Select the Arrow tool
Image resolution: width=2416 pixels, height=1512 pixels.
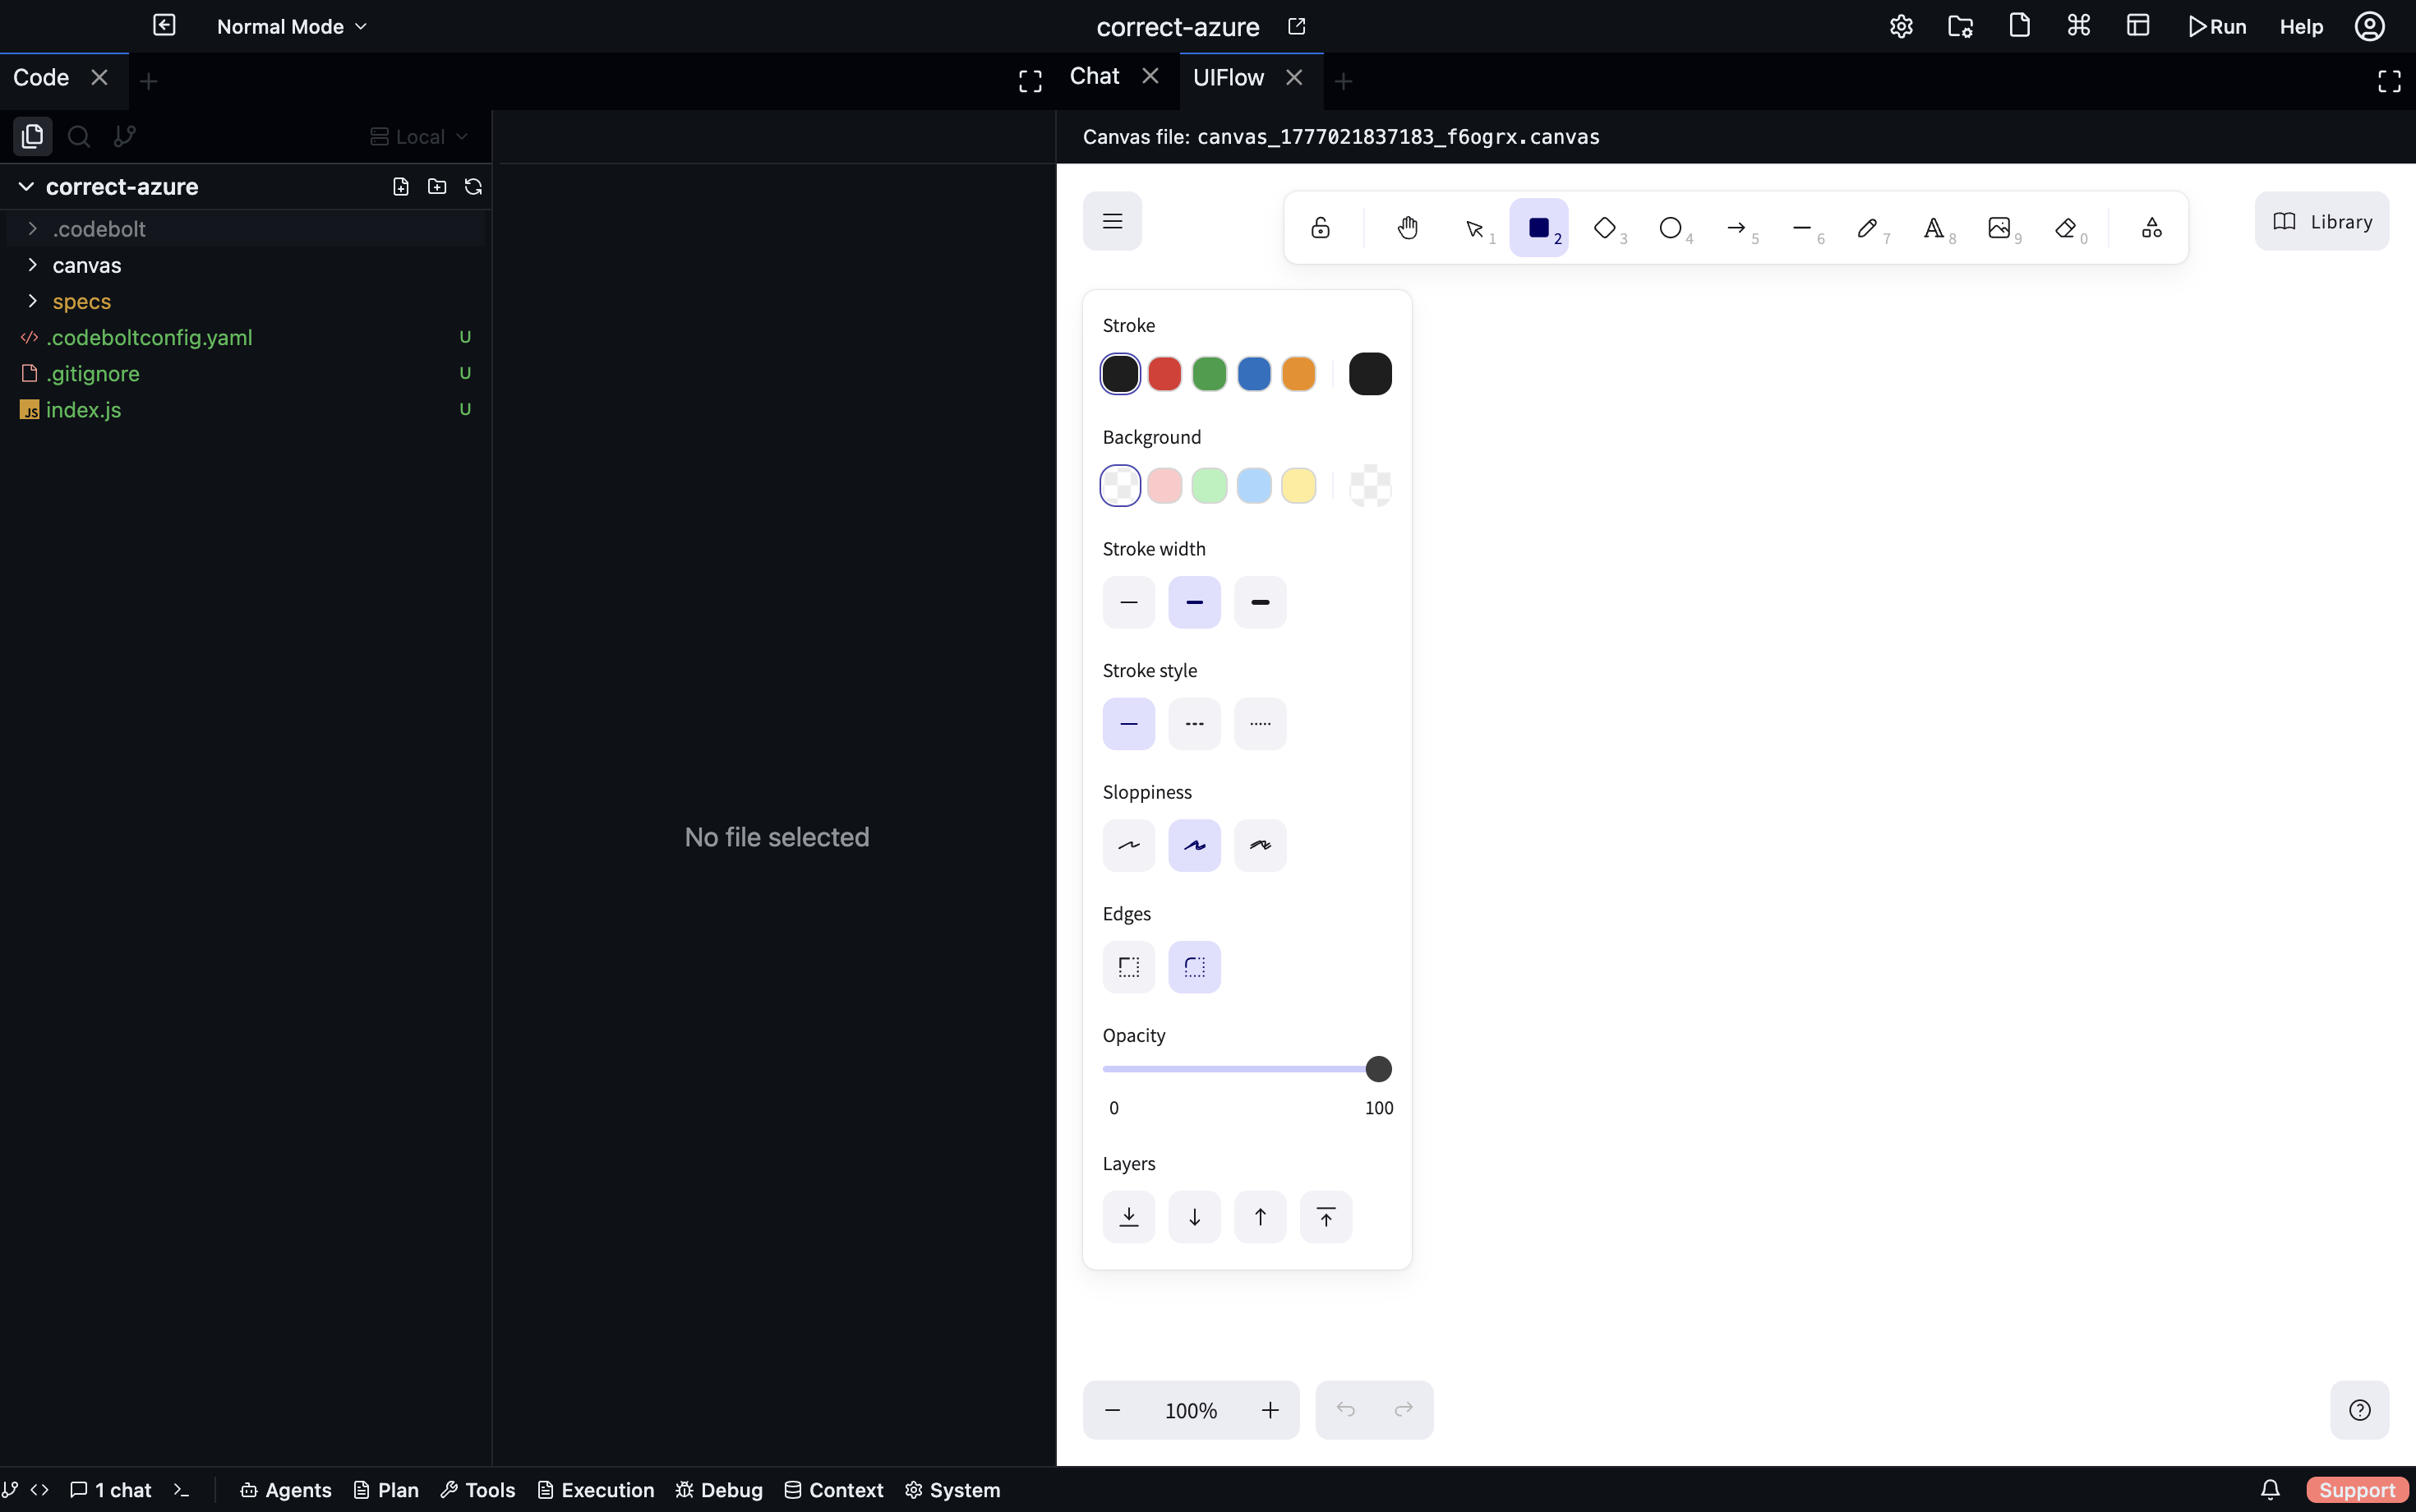tap(1737, 228)
